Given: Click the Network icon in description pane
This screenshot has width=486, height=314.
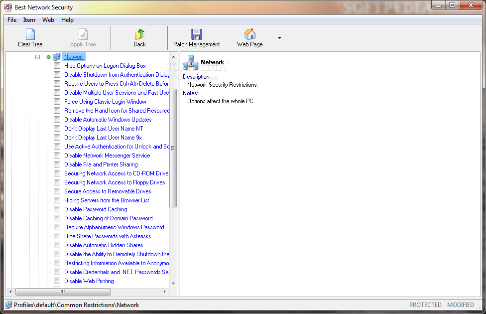Looking at the screenshot, I should coord(191,62).
